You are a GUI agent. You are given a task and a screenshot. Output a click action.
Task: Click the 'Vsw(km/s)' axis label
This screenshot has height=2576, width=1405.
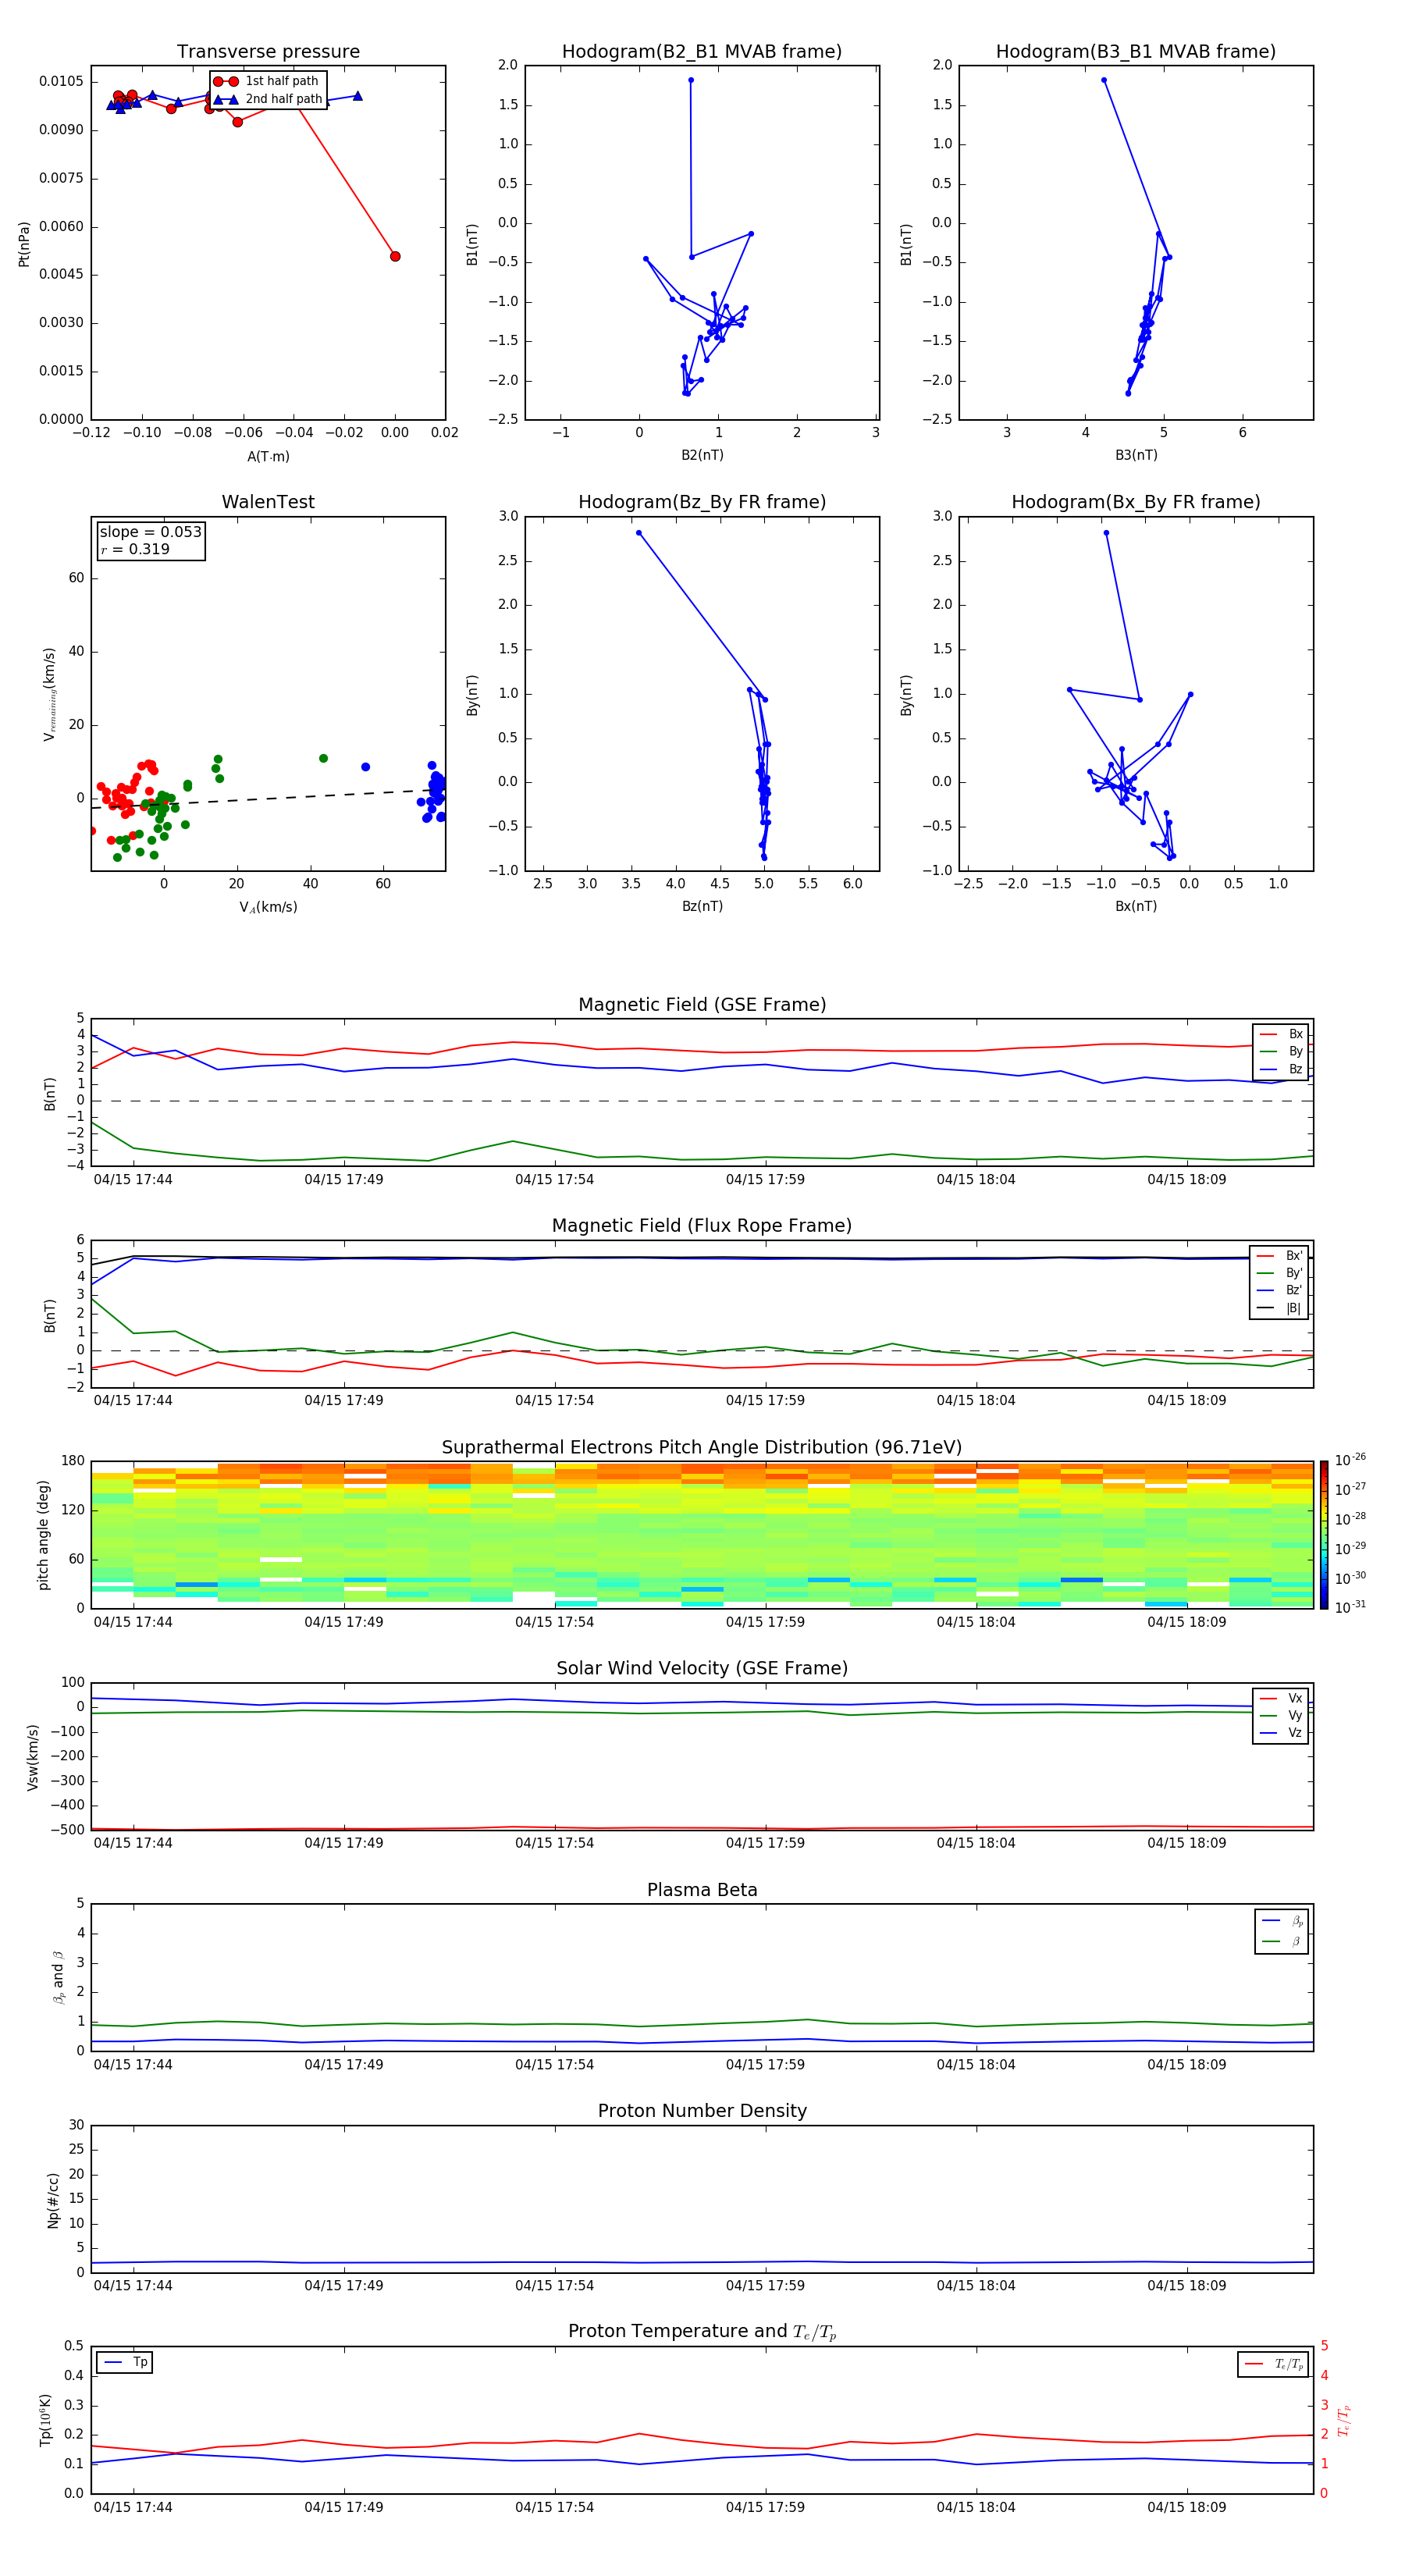pyautogui.click(x=32, y=1757)
